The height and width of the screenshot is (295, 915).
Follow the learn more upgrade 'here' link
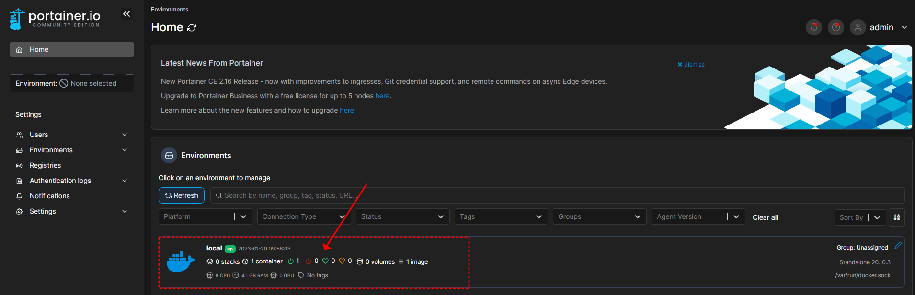347,110
